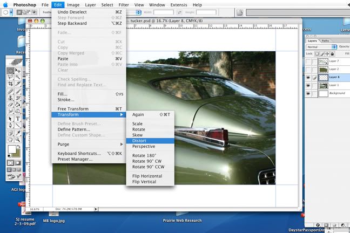Screen dimensions: 350x233
Task: Reset to default colors icon
Action: pos(9,156)
